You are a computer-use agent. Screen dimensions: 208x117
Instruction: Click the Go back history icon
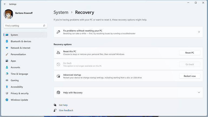point(58,64)
